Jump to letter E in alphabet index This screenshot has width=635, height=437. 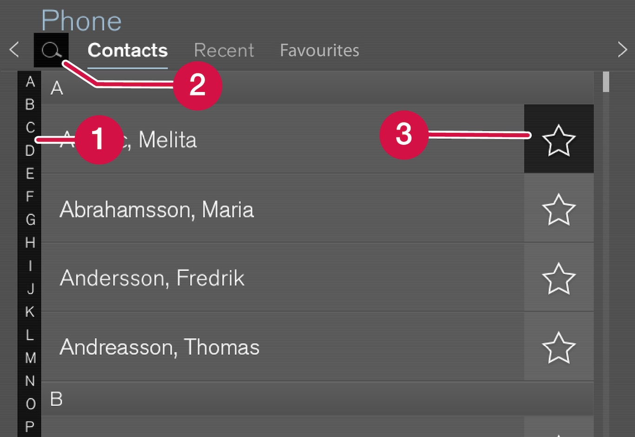30,174
